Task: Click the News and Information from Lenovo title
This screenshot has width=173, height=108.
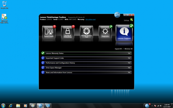Action: pos(59,73)
